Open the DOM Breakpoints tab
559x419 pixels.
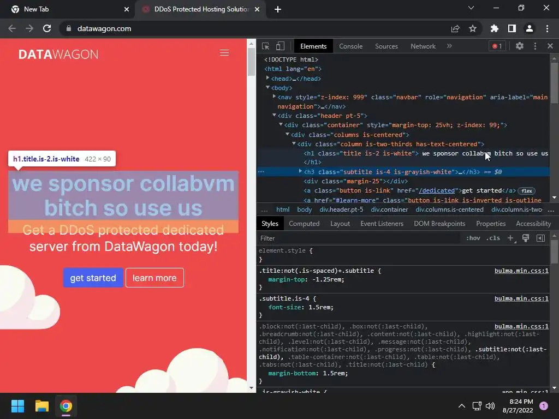439,224
